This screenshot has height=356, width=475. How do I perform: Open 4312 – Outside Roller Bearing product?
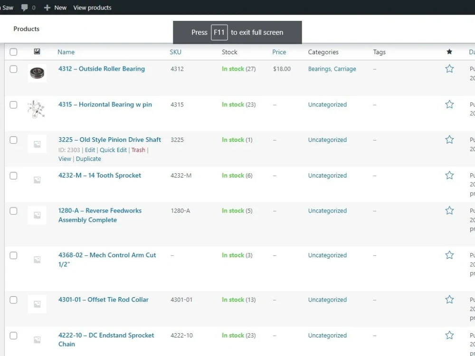102,69
